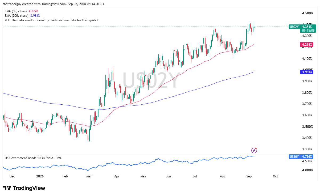Click the Vol data vendor notice text
The height and width of the screenshot is (196, 320).
(x=52, y=20)
